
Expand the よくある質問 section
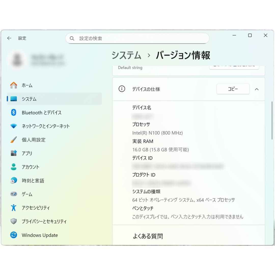189,236
